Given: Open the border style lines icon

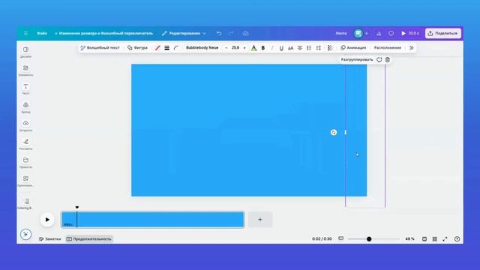Looking at the screenshot, I should [x=166, y=48].
